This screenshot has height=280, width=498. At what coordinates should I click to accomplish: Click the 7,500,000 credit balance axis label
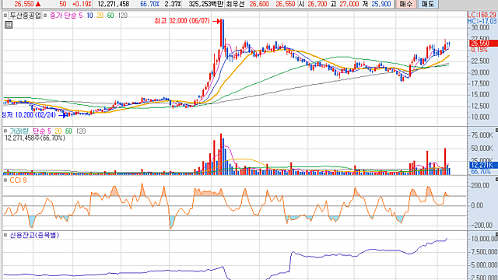click(484, 252)
